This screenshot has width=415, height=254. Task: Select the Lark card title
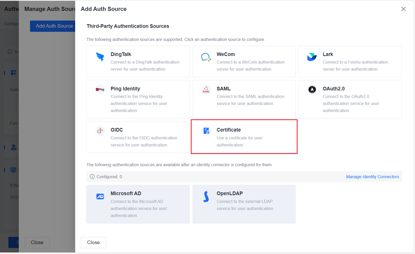(328, 54)
